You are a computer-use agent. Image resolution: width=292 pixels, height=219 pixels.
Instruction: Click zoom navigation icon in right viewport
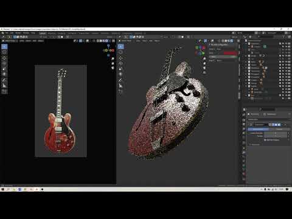(x=204, y=58)
